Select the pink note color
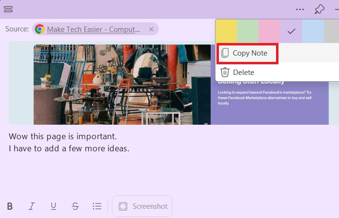Screen dimensions: 339x218 click(x=269, y=31)
